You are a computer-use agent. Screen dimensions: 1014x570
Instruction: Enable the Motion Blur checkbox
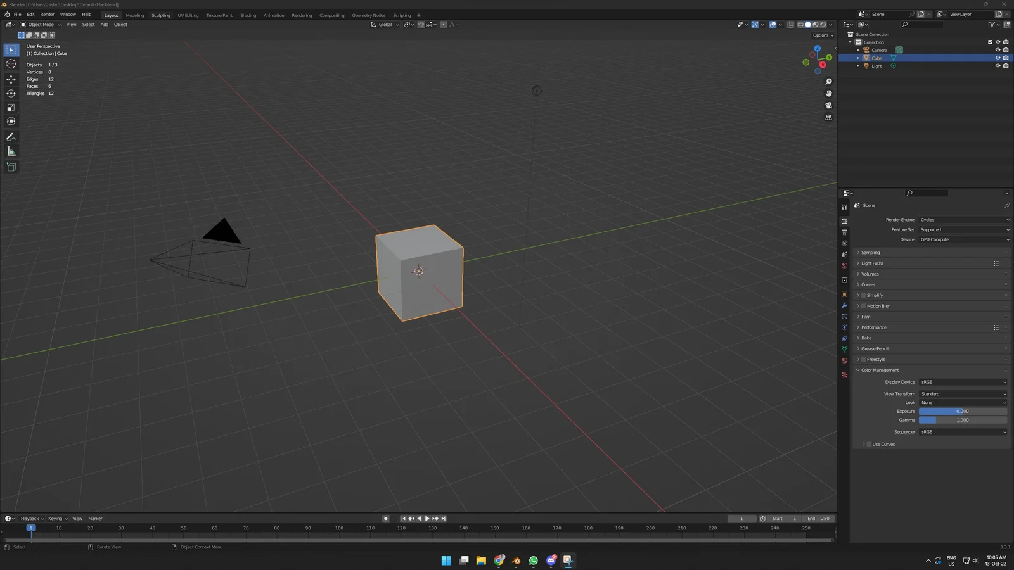(863, 306)
